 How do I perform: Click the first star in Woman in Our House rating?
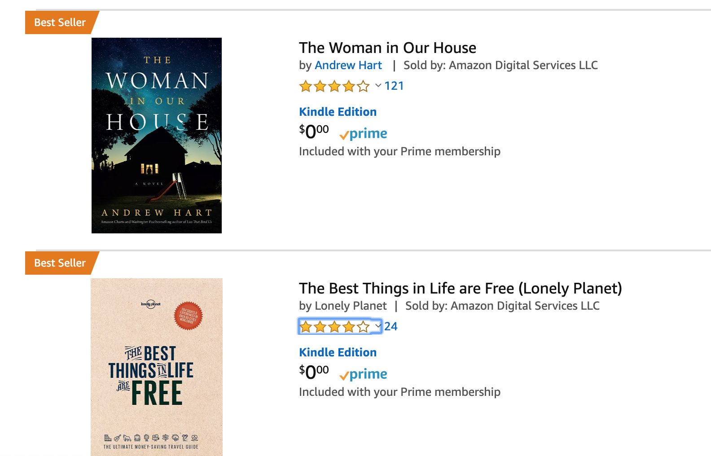304,86
